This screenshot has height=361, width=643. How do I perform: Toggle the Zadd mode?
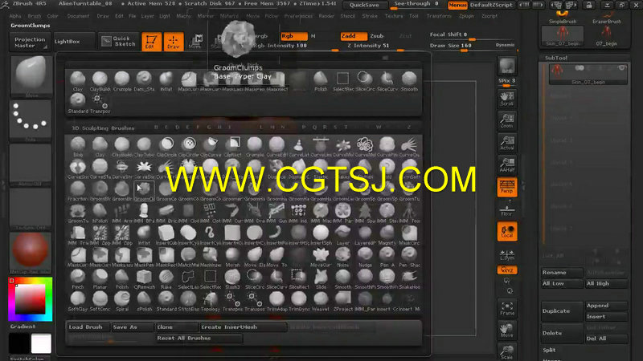tap(354, 36)
